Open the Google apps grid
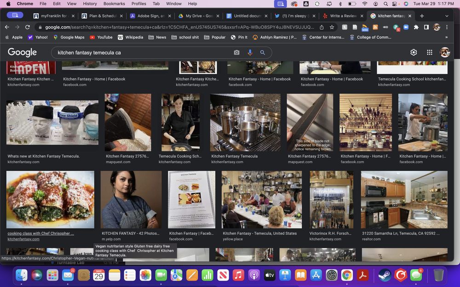This screenshot has width=460, height=287. (429, 52)
